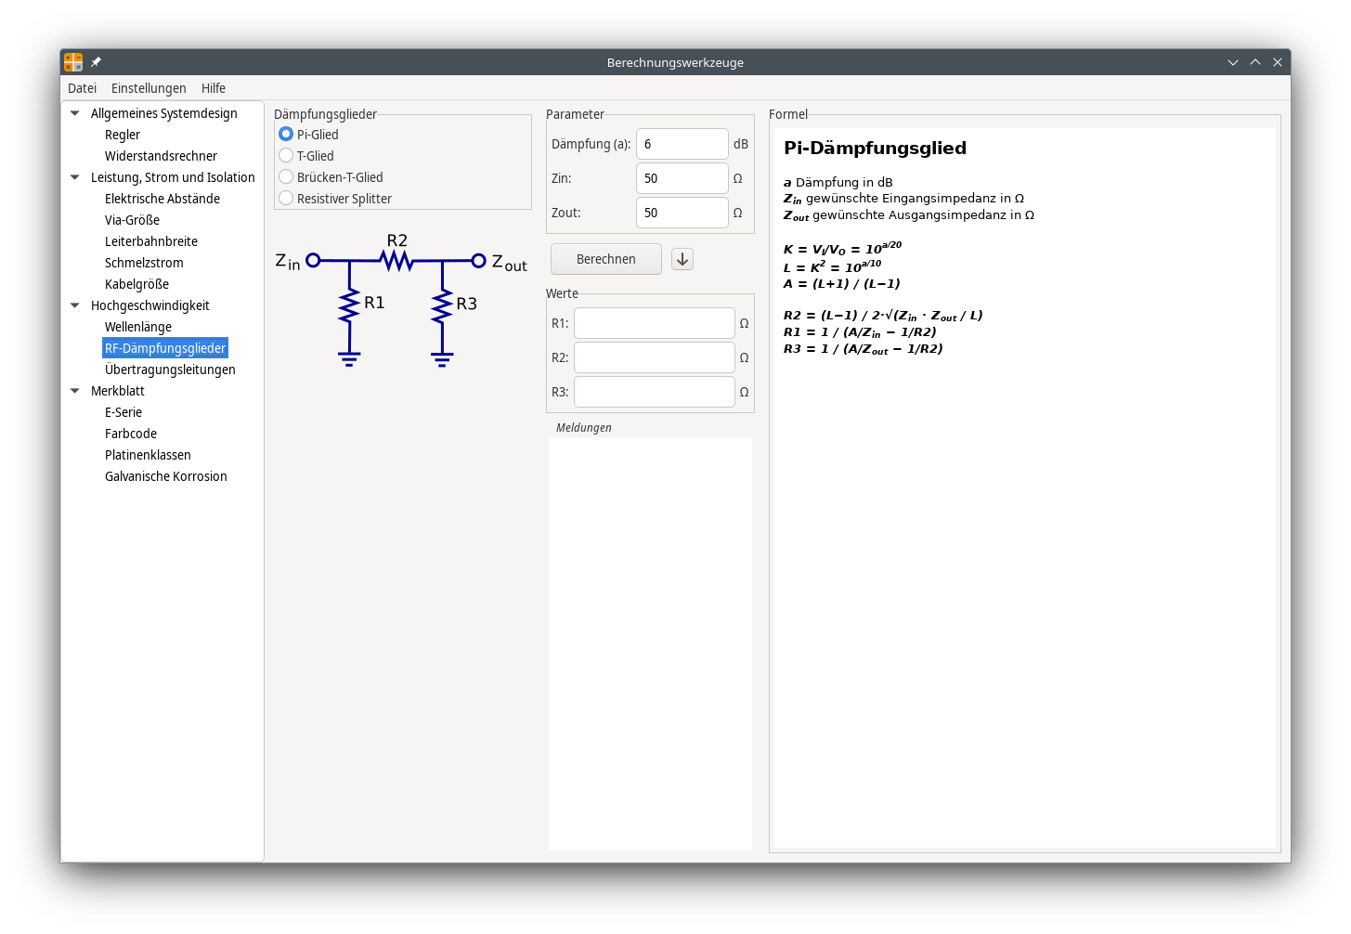Click the pin icon in the title bar

click(96, 62)
